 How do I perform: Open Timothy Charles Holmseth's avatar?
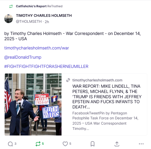tap(9, 18)
